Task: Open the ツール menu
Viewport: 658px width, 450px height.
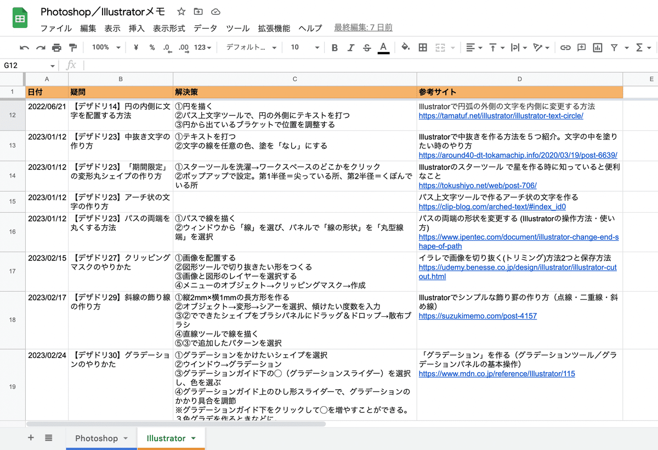Action: click(238, 29)
